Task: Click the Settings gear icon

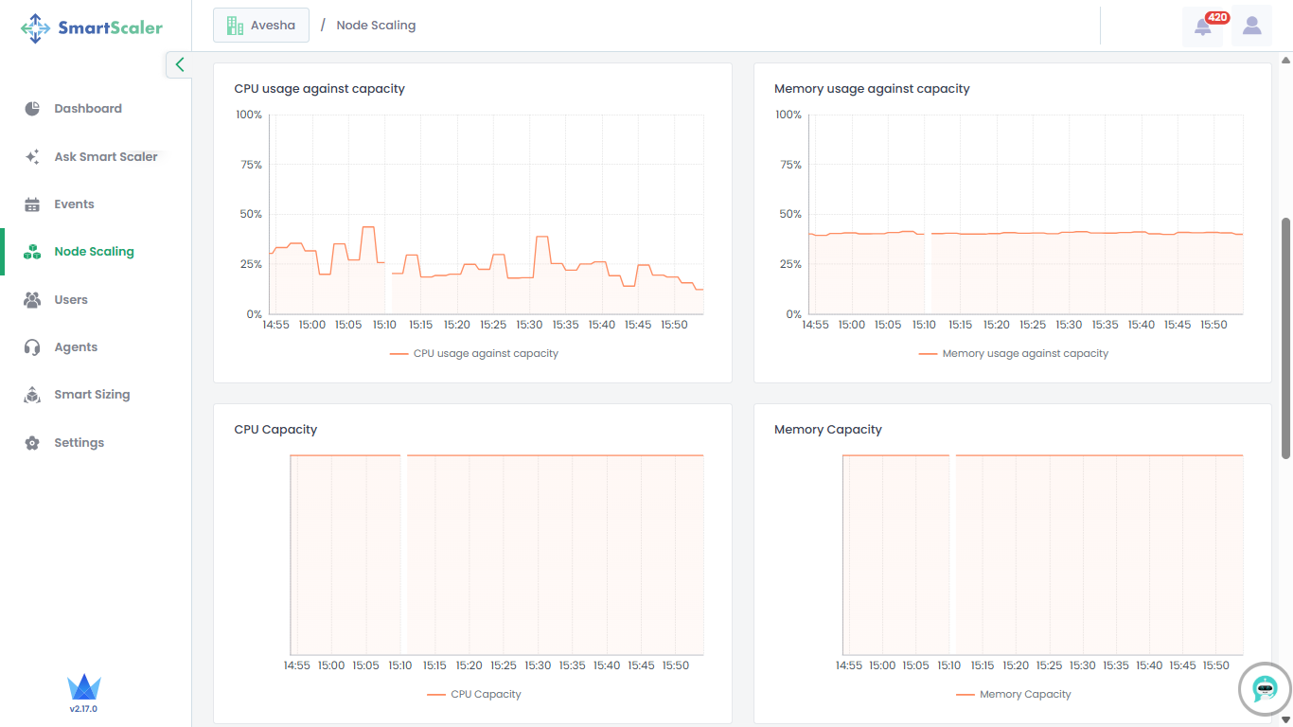Action: (32, 443)
